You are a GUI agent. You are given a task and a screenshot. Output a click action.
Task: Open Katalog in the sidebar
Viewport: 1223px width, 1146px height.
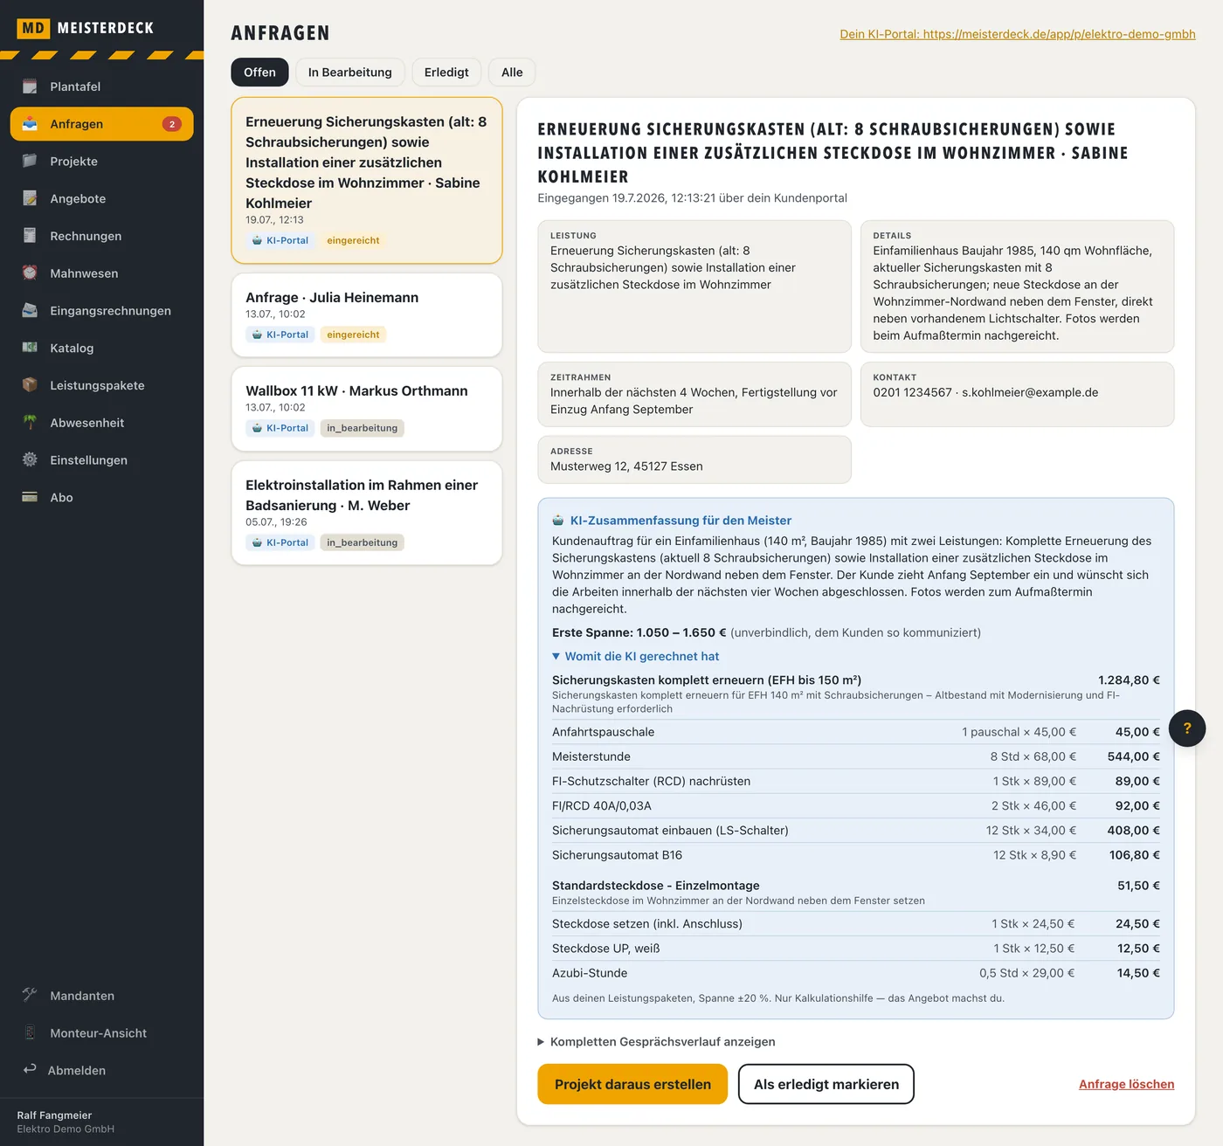click(101, 348)
